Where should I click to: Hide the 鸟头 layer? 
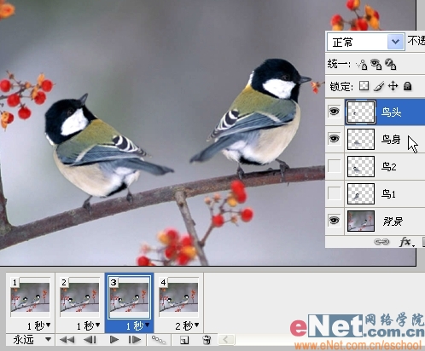click(x=335, y=111)
